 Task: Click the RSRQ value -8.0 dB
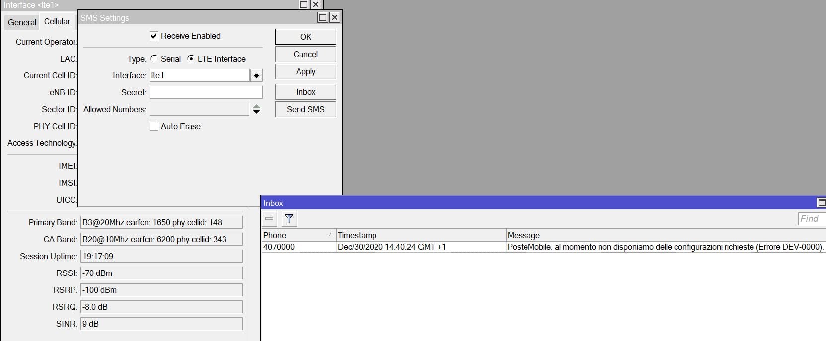(161, 307)
